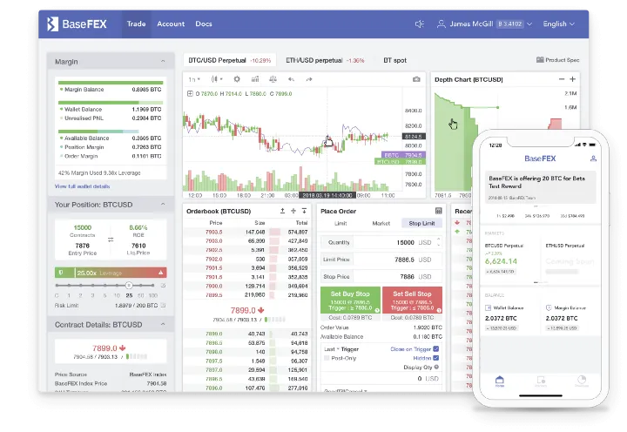Image resolution: width=627 pixels, height=432 pixels.
Task: Collapse the Your Position: BTCUSD panel
Action: (163, 205)
